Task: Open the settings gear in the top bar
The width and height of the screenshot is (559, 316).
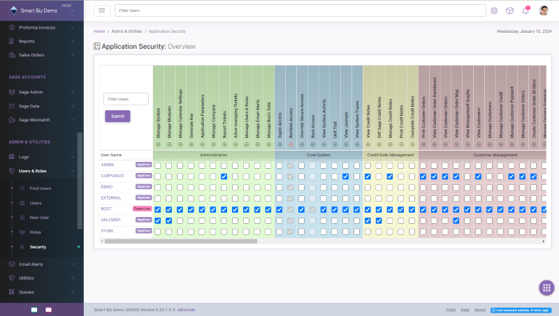Action: pyautogui.click(x=494, y=10)
